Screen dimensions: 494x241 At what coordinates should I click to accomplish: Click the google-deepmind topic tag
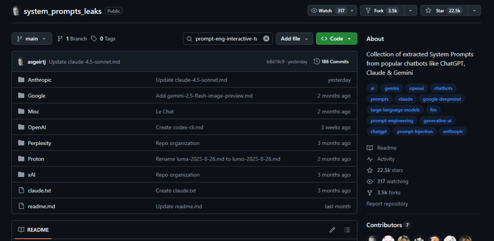coord(442,99)
